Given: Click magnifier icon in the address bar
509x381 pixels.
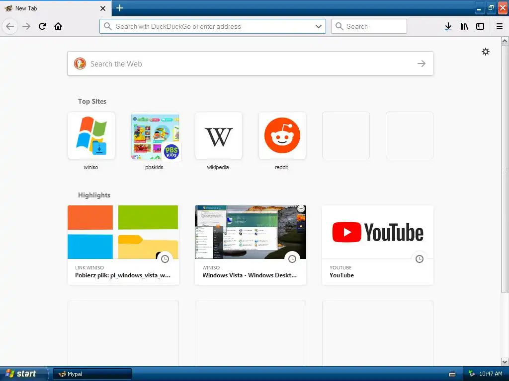Looking at the screenshot, I should pyautogui.click(x=108, y=26).
